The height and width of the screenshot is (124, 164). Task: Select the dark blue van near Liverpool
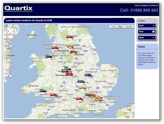[x=49, y=56]
